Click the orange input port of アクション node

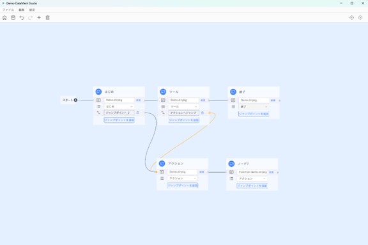point(157,172)
